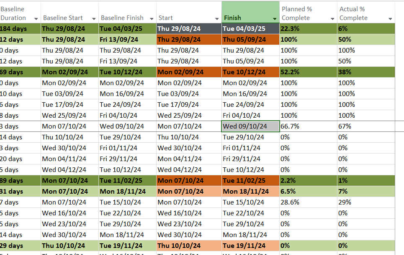Select the Baseline Start column header

pos(69,12)
